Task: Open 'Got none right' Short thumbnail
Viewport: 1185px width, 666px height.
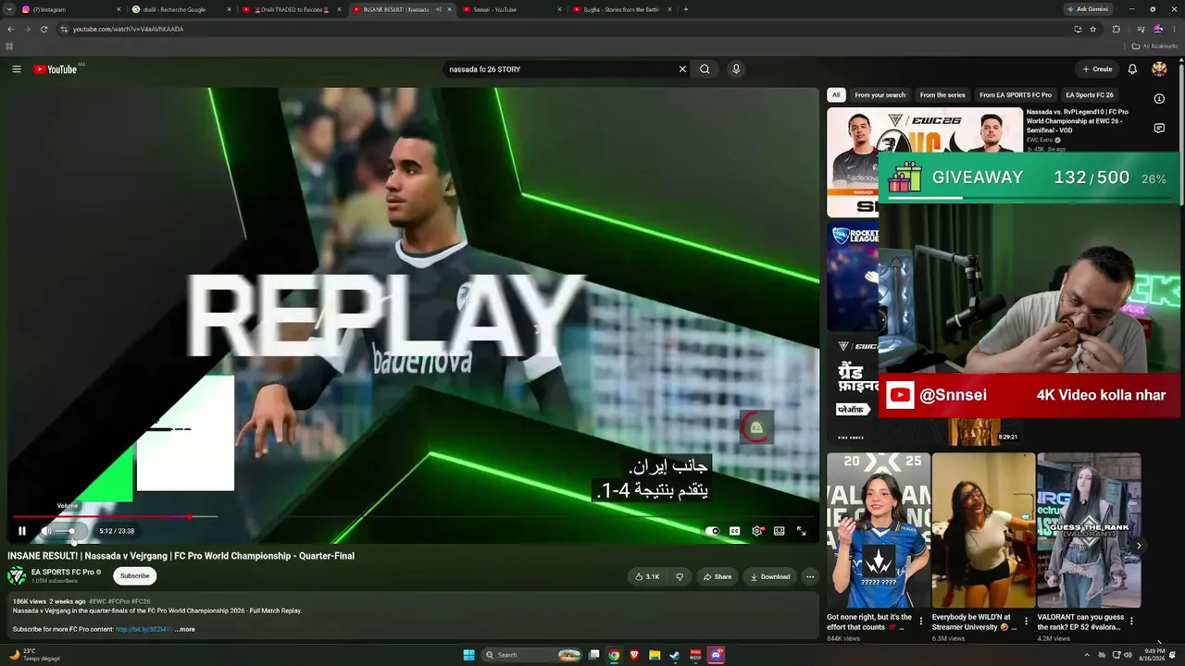Action: click(879, 530)
